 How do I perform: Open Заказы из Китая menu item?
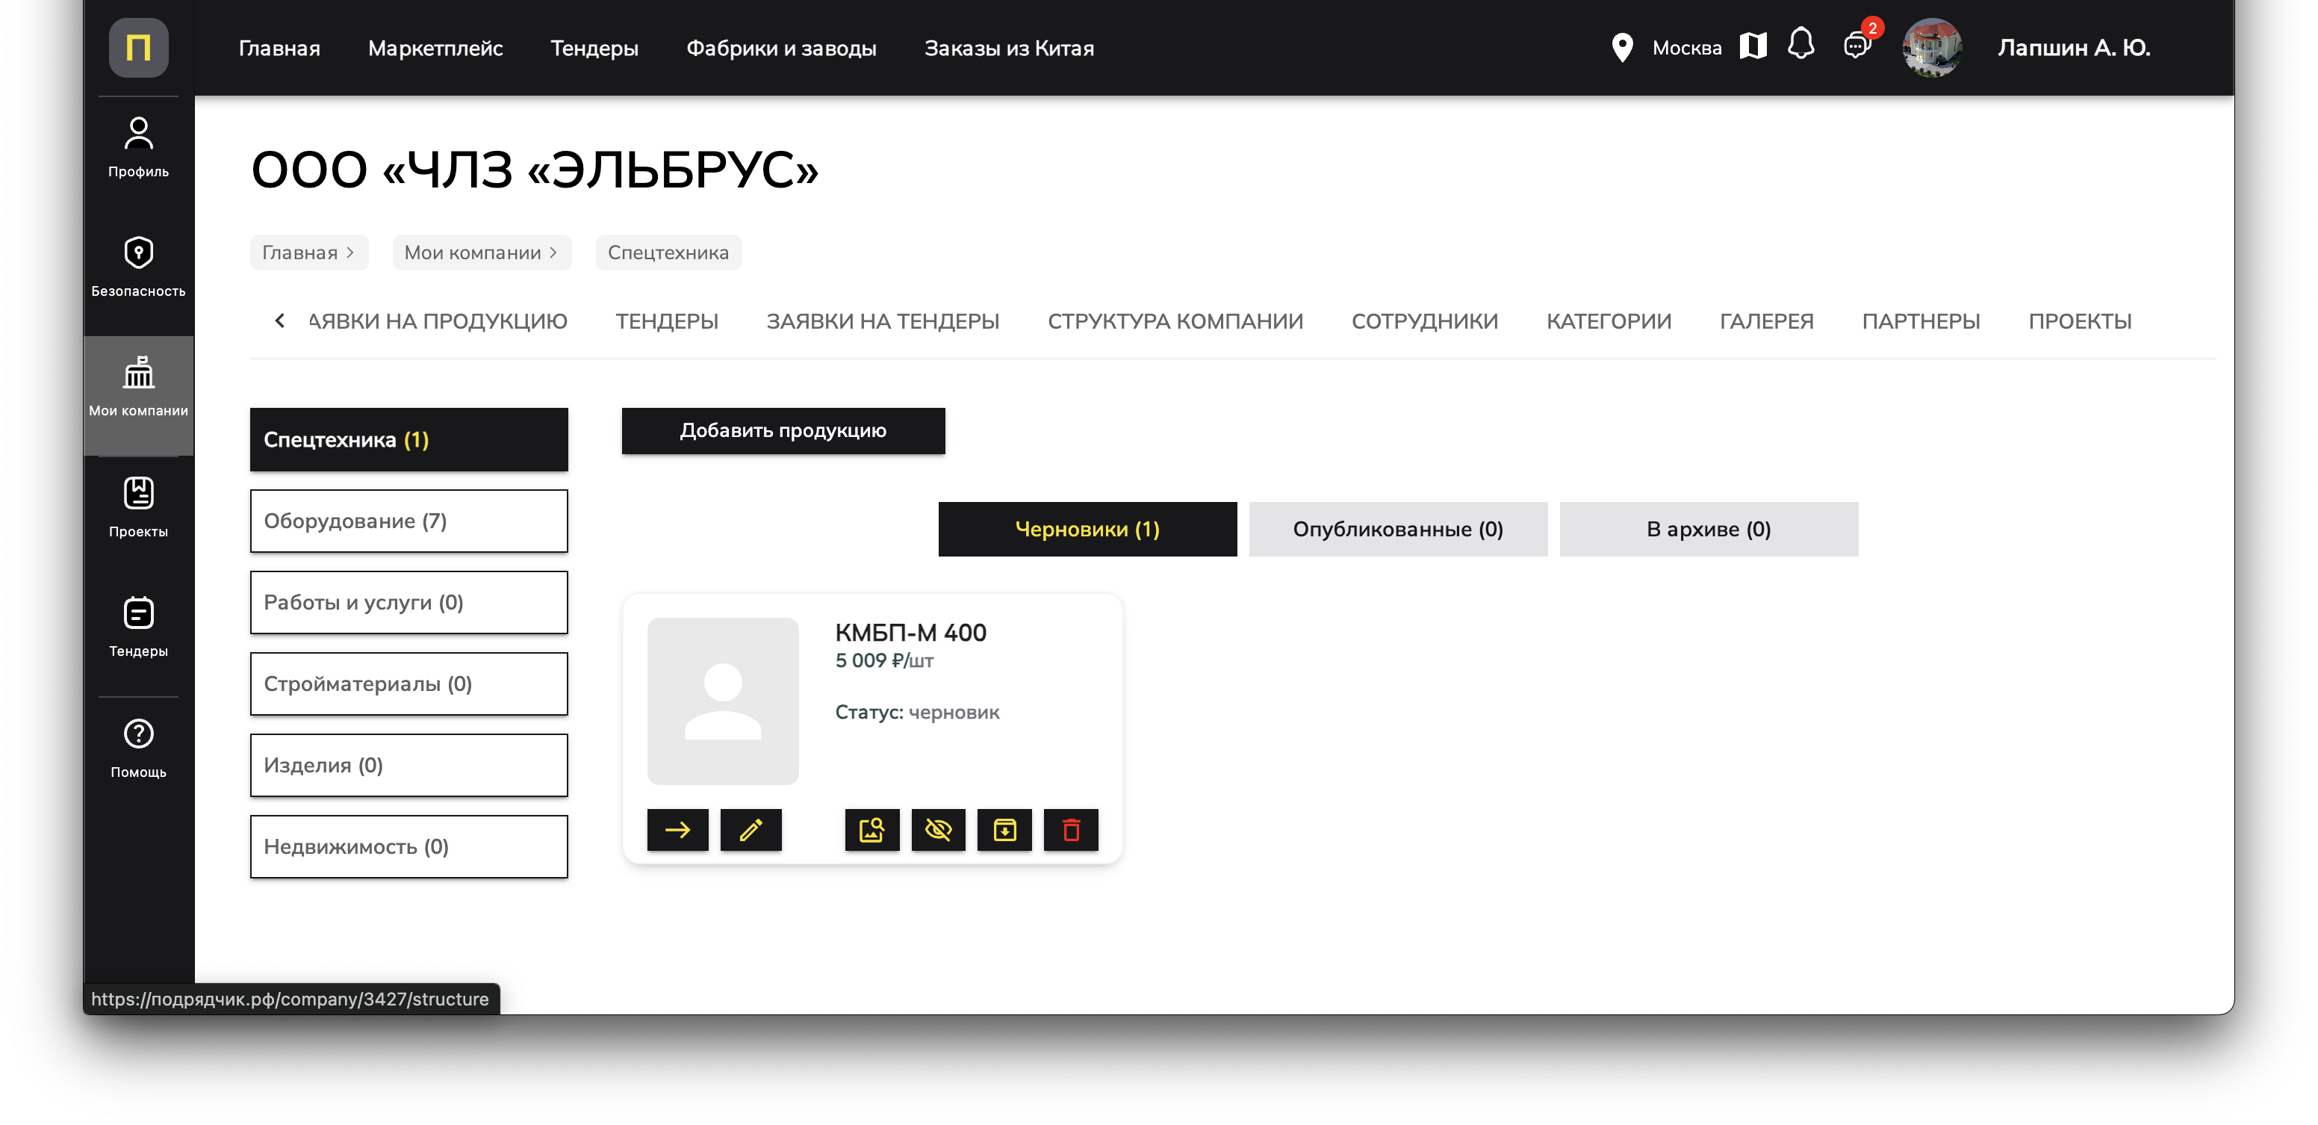[1009, 48]
